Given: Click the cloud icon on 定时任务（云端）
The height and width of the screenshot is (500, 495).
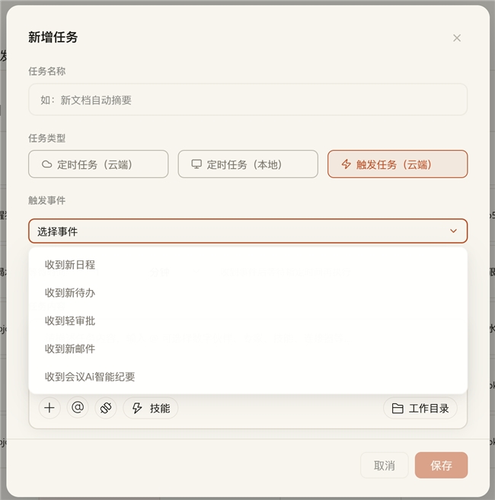Looking at the screenshot, I should tap(47, 164).
